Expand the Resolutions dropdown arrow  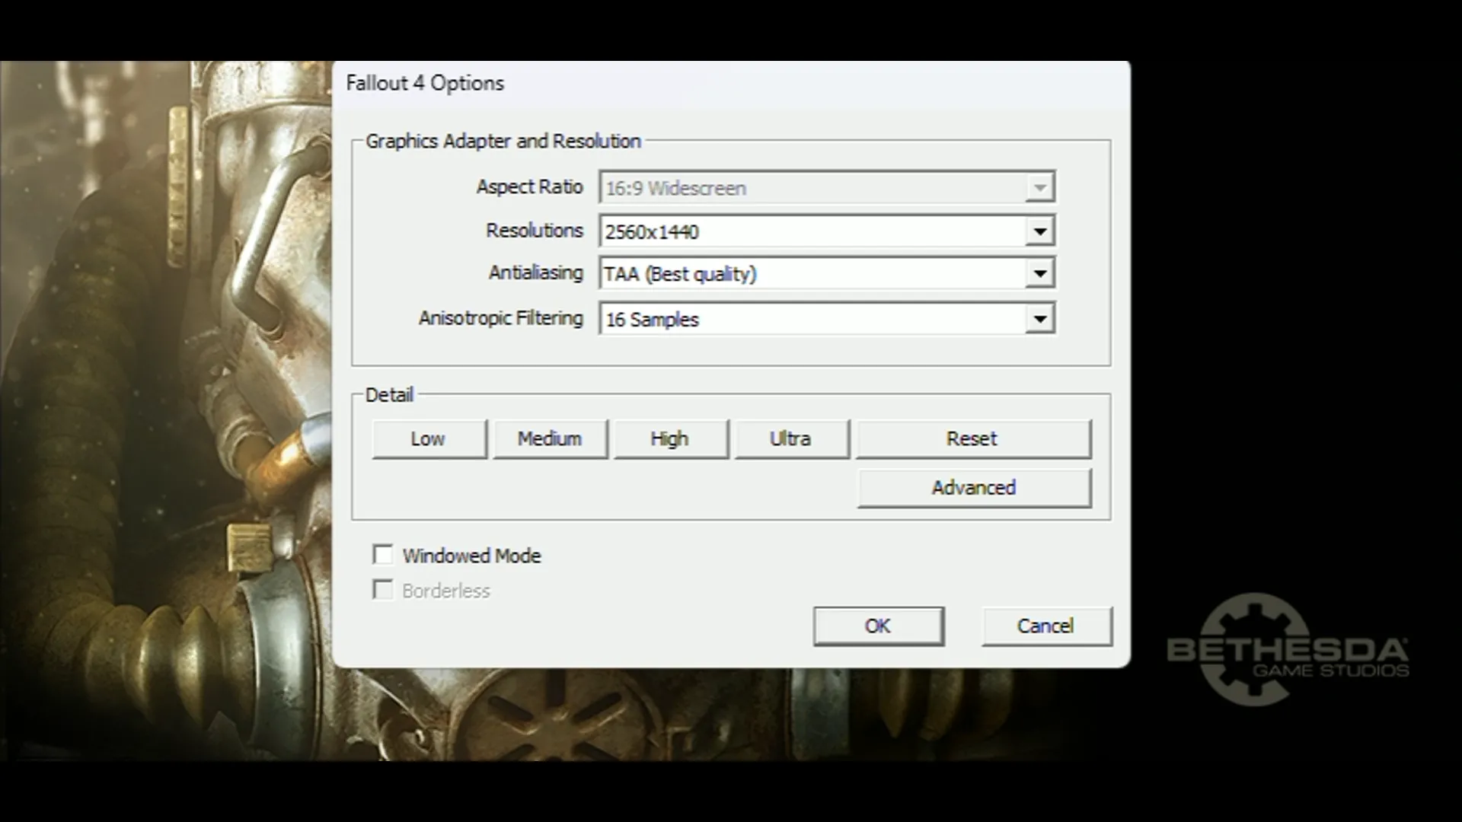coord(1039,231)
